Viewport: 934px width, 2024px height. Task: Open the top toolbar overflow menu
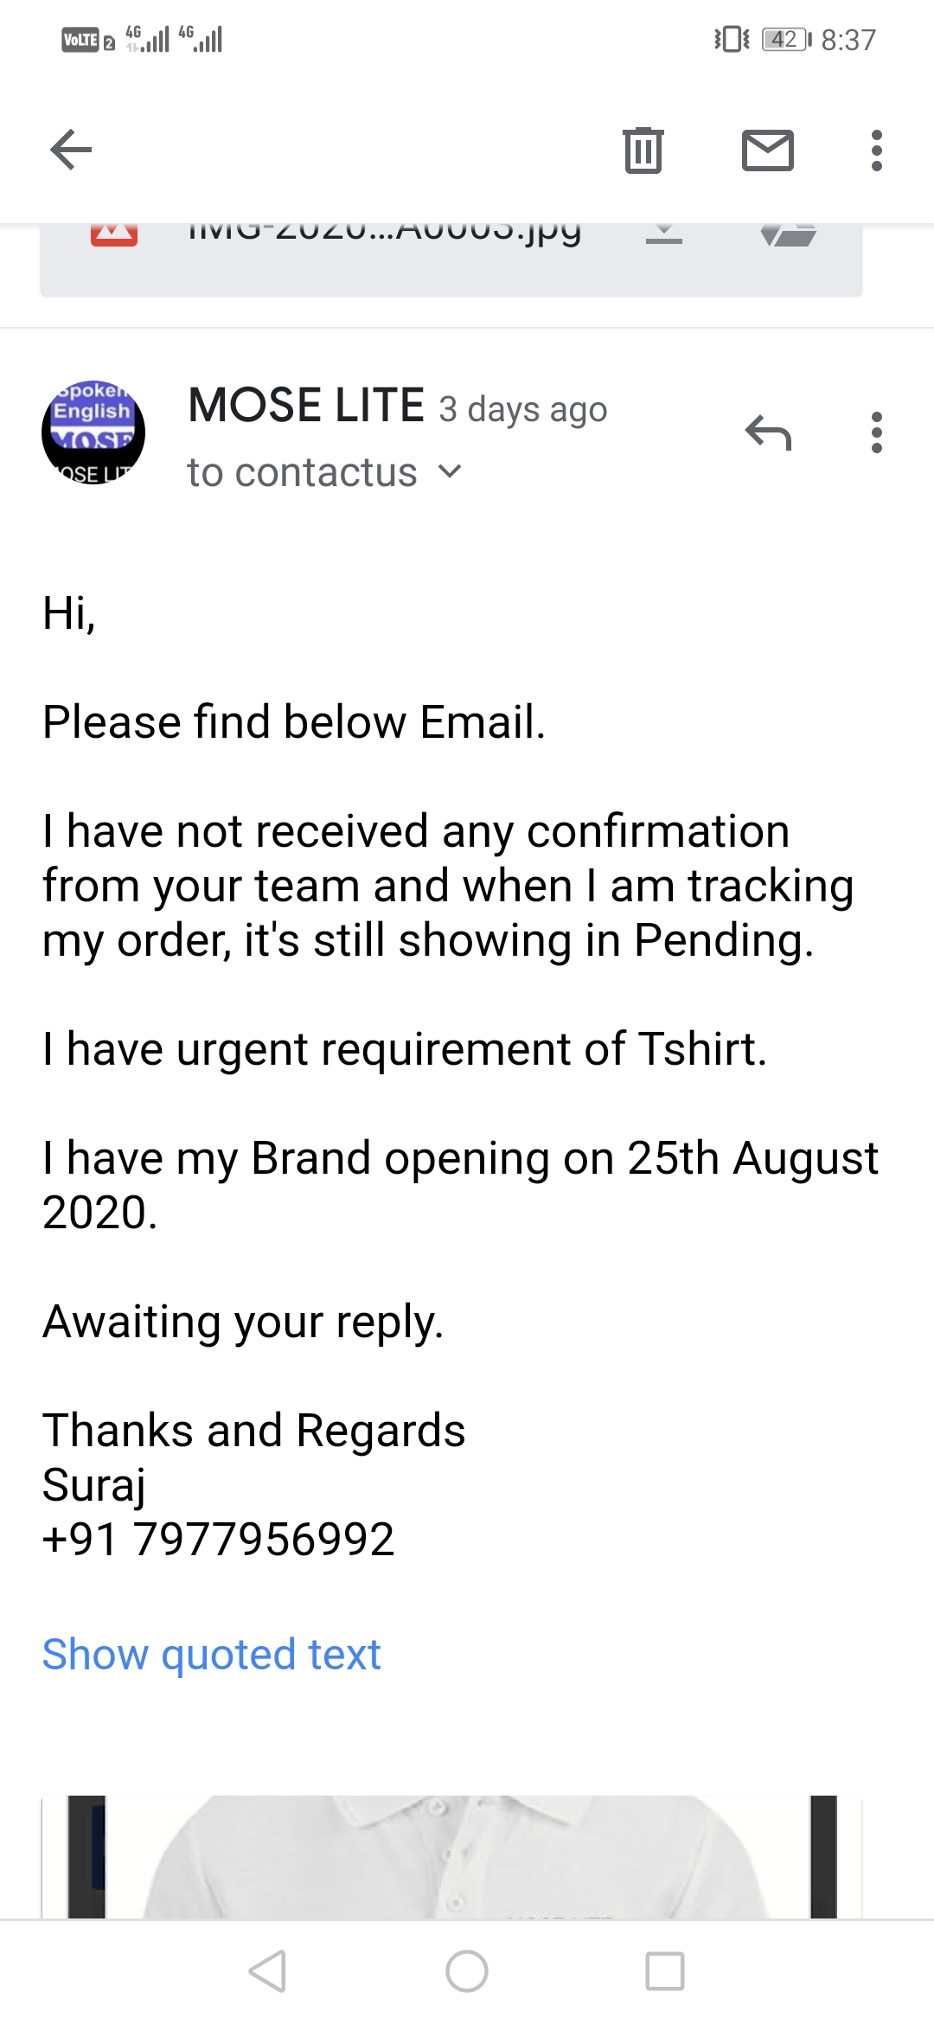point(877,150)
